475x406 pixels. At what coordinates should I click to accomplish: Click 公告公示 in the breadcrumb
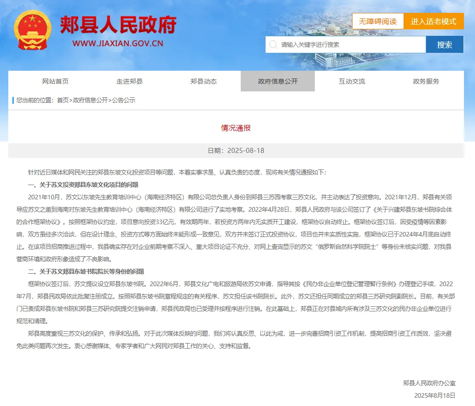point(124,100)
